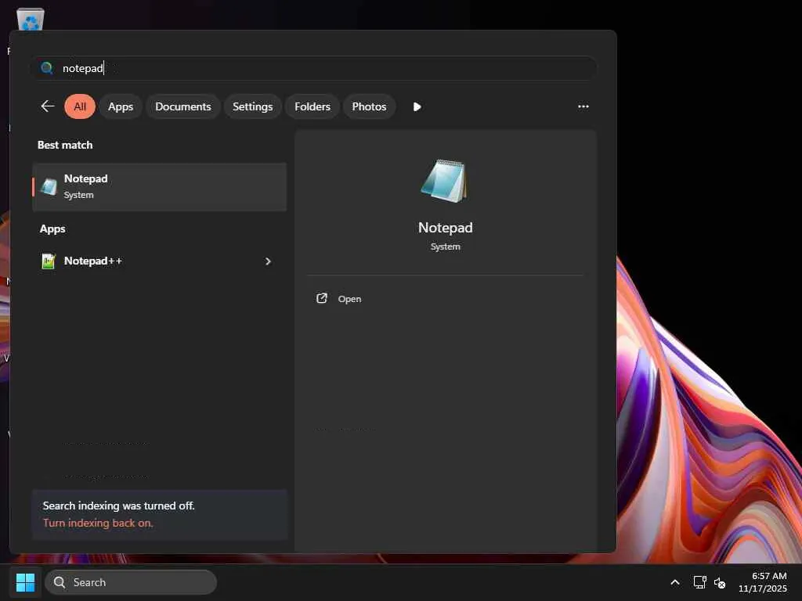Switch to the Documents filter tab

[x=183, y=106]
